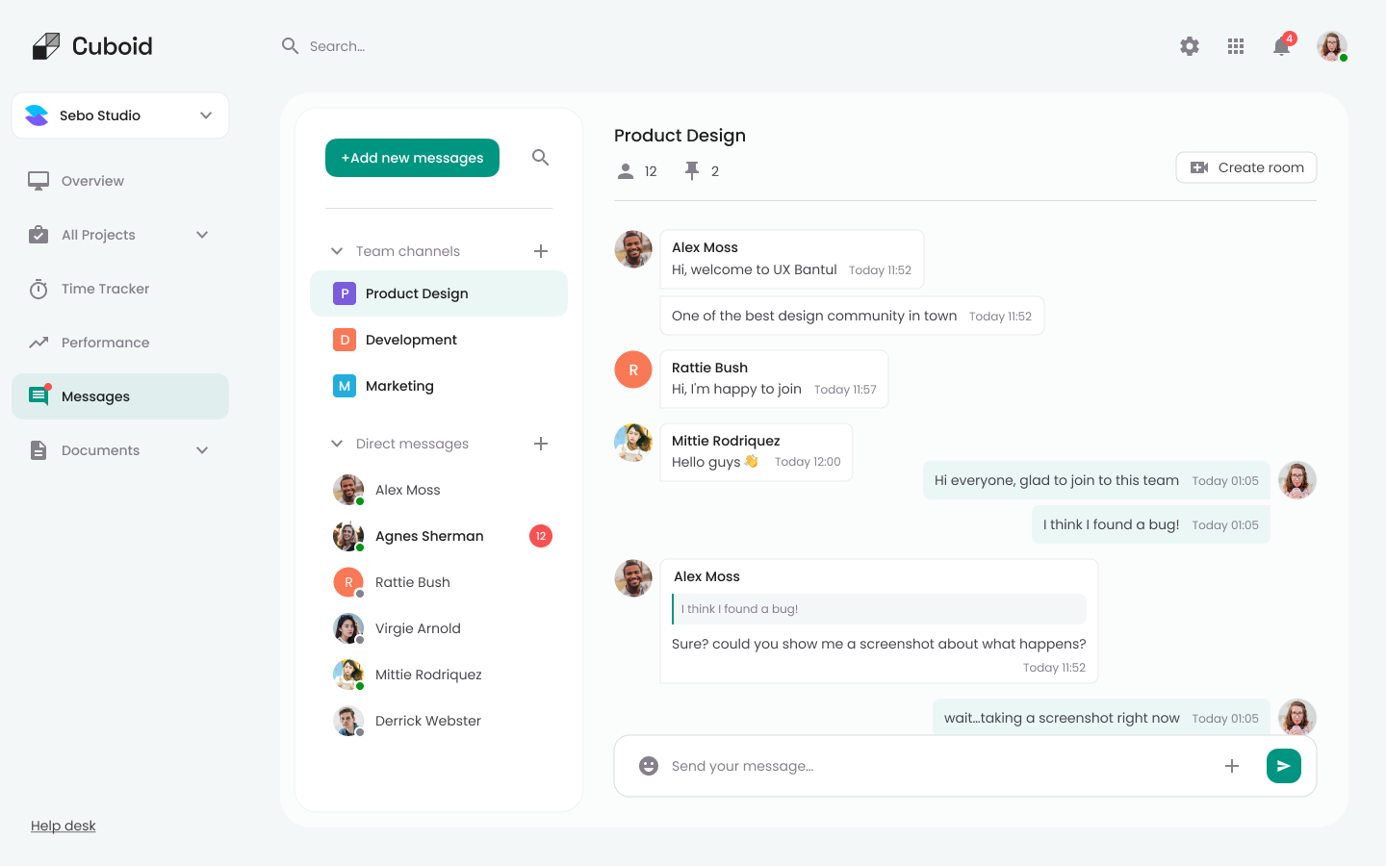Expand the Documents submenu
Screen dimensions: 1386x866
pyautogui.click(x=202, y=450)
